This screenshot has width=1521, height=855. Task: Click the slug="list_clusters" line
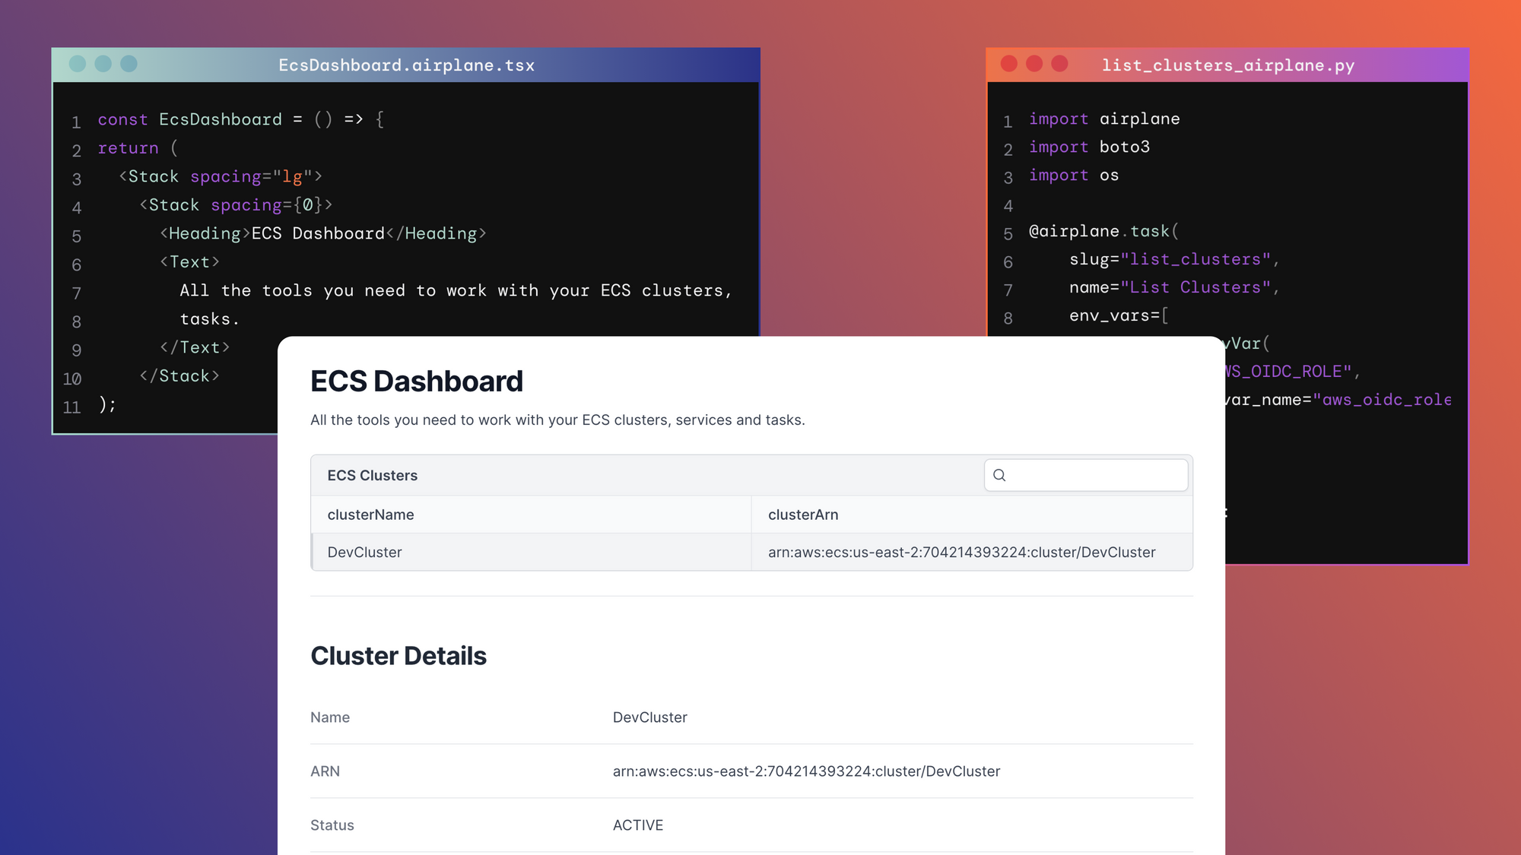(x=1175, y=260)
